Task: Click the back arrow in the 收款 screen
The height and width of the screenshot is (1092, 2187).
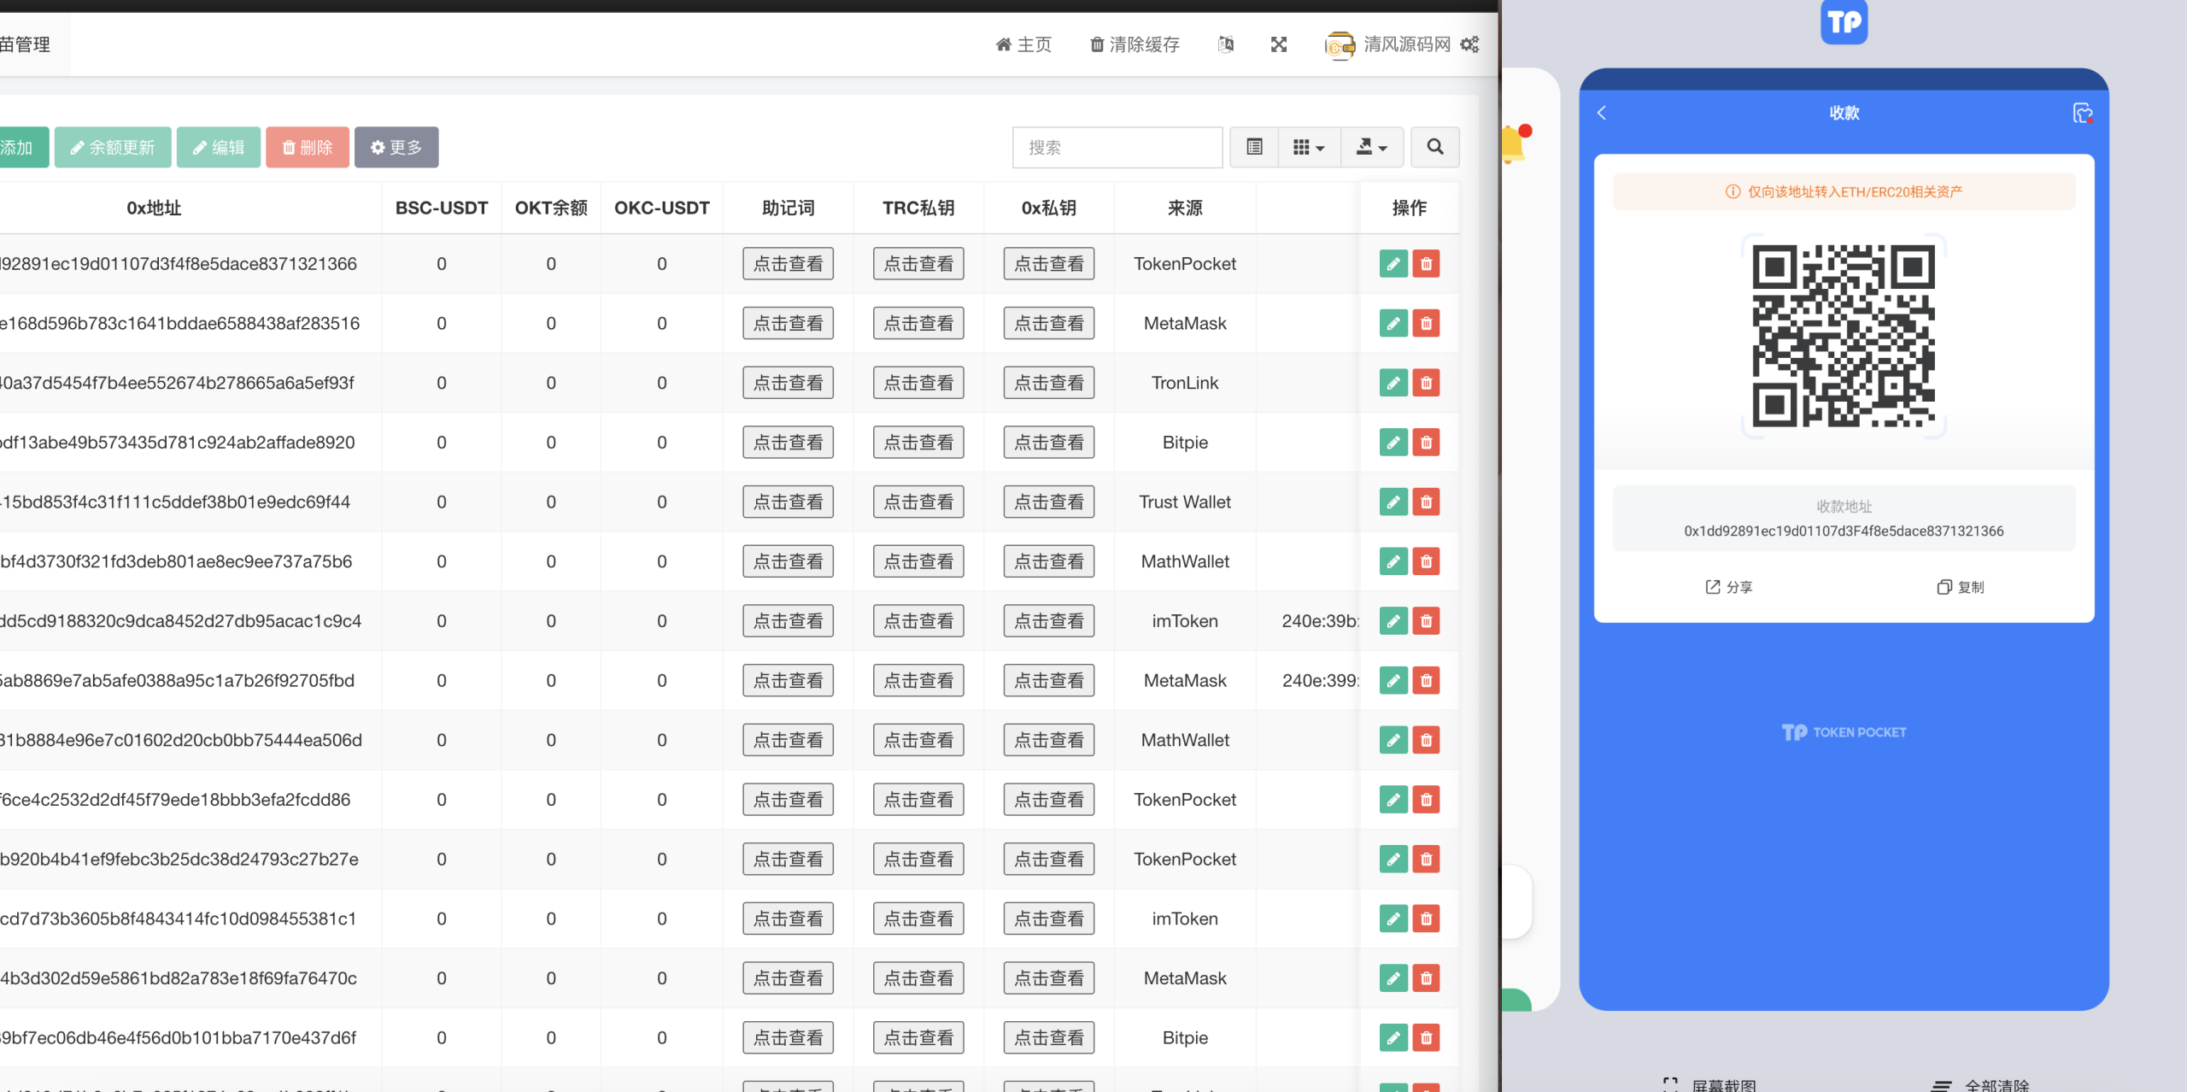Action: (1602, 113)
